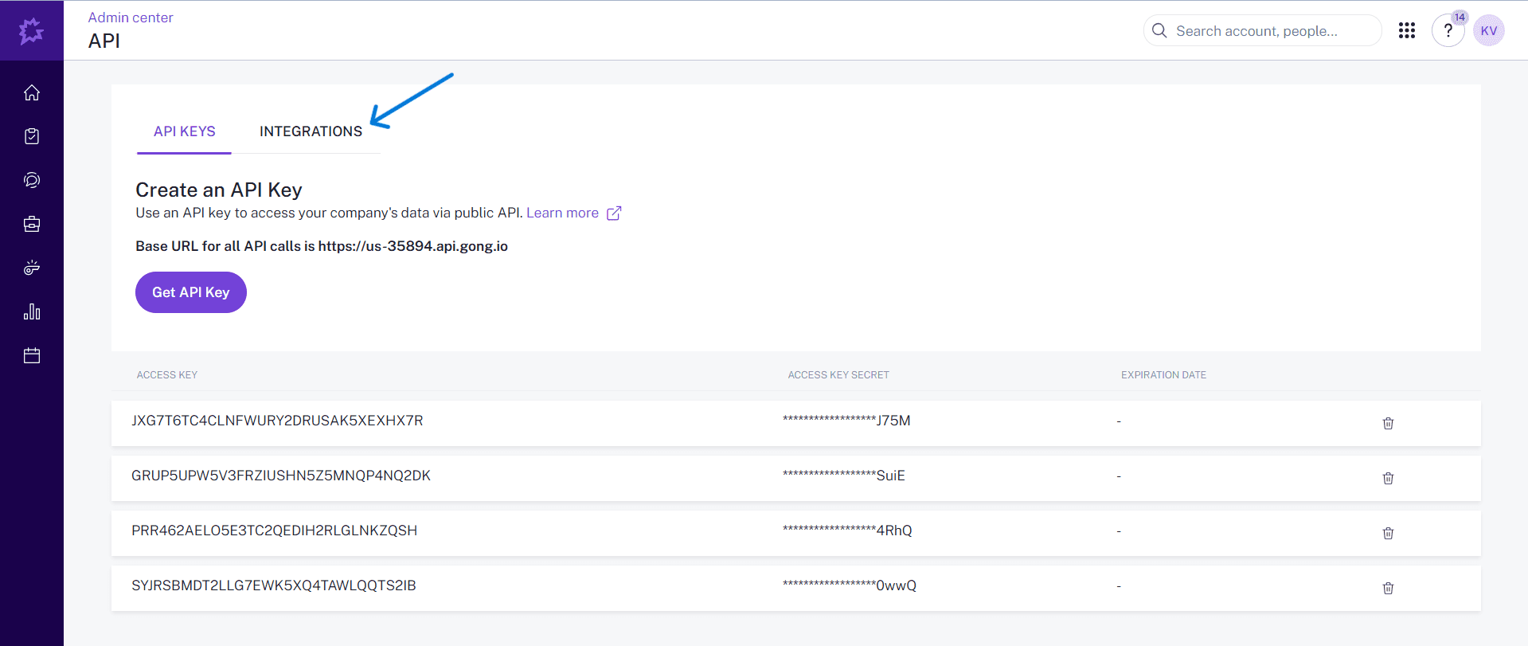Click the Gong logo icon
This screenshot has width=1528, height=646.
click(31, 31)
